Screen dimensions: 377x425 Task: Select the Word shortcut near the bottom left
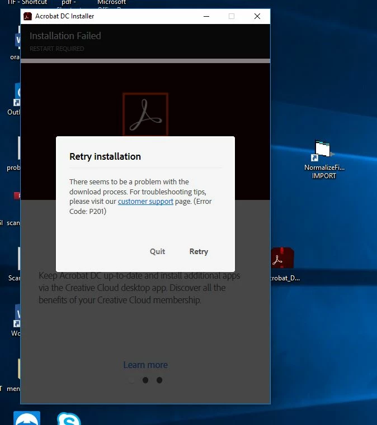coord(16,320)
